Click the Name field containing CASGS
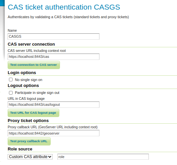 [x=53, y=36]
